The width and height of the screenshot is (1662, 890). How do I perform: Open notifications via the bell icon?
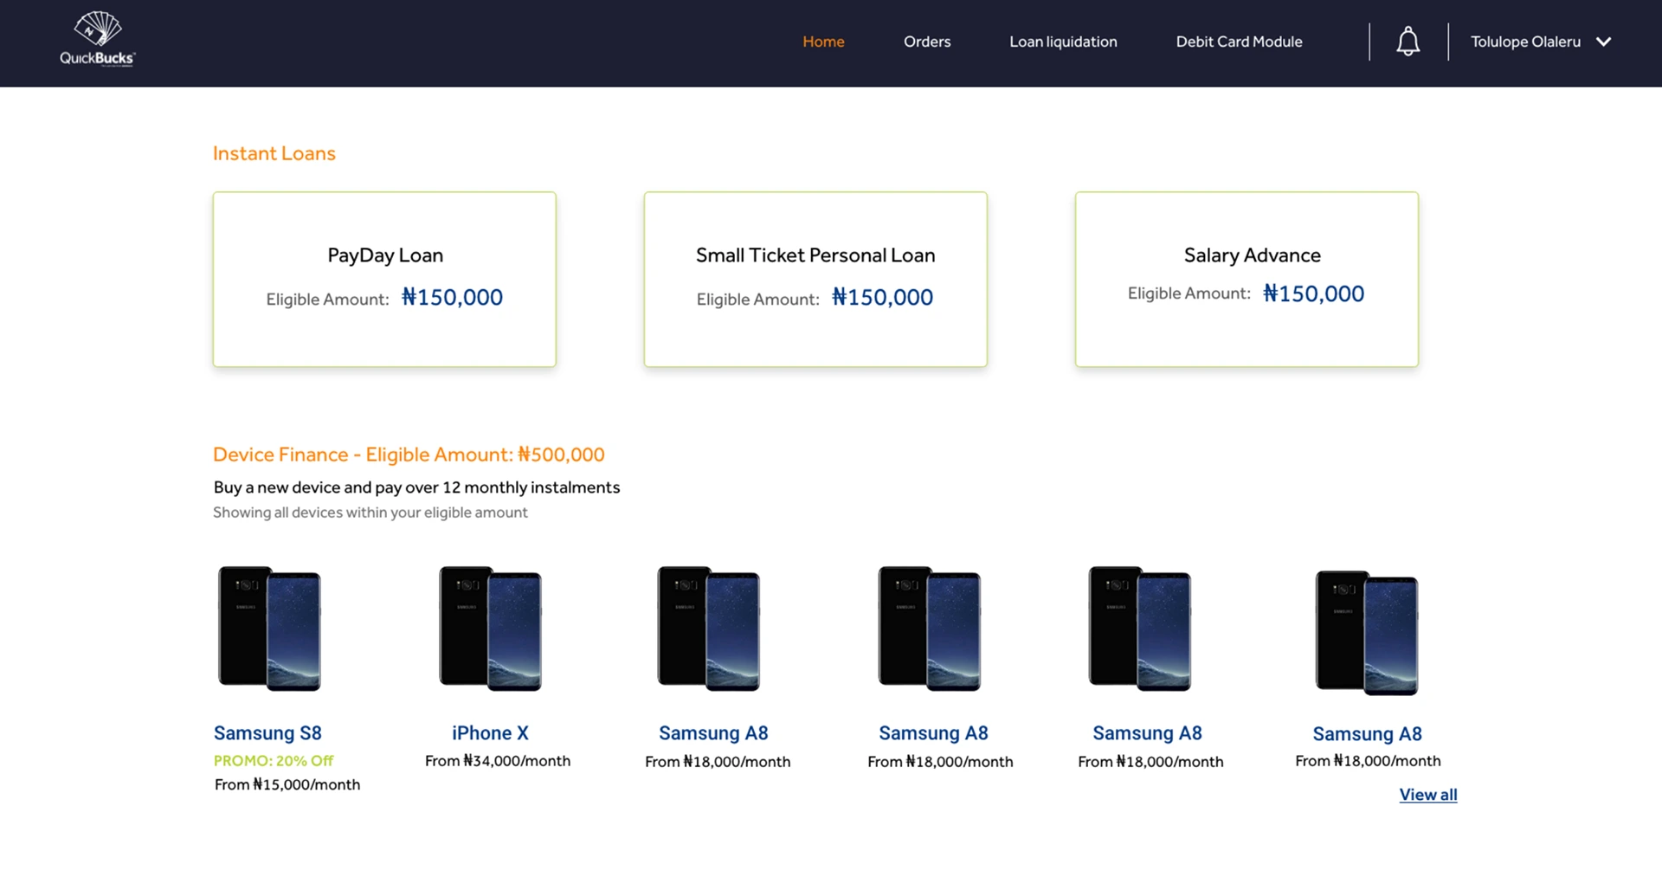click(x=1408, y=42)
